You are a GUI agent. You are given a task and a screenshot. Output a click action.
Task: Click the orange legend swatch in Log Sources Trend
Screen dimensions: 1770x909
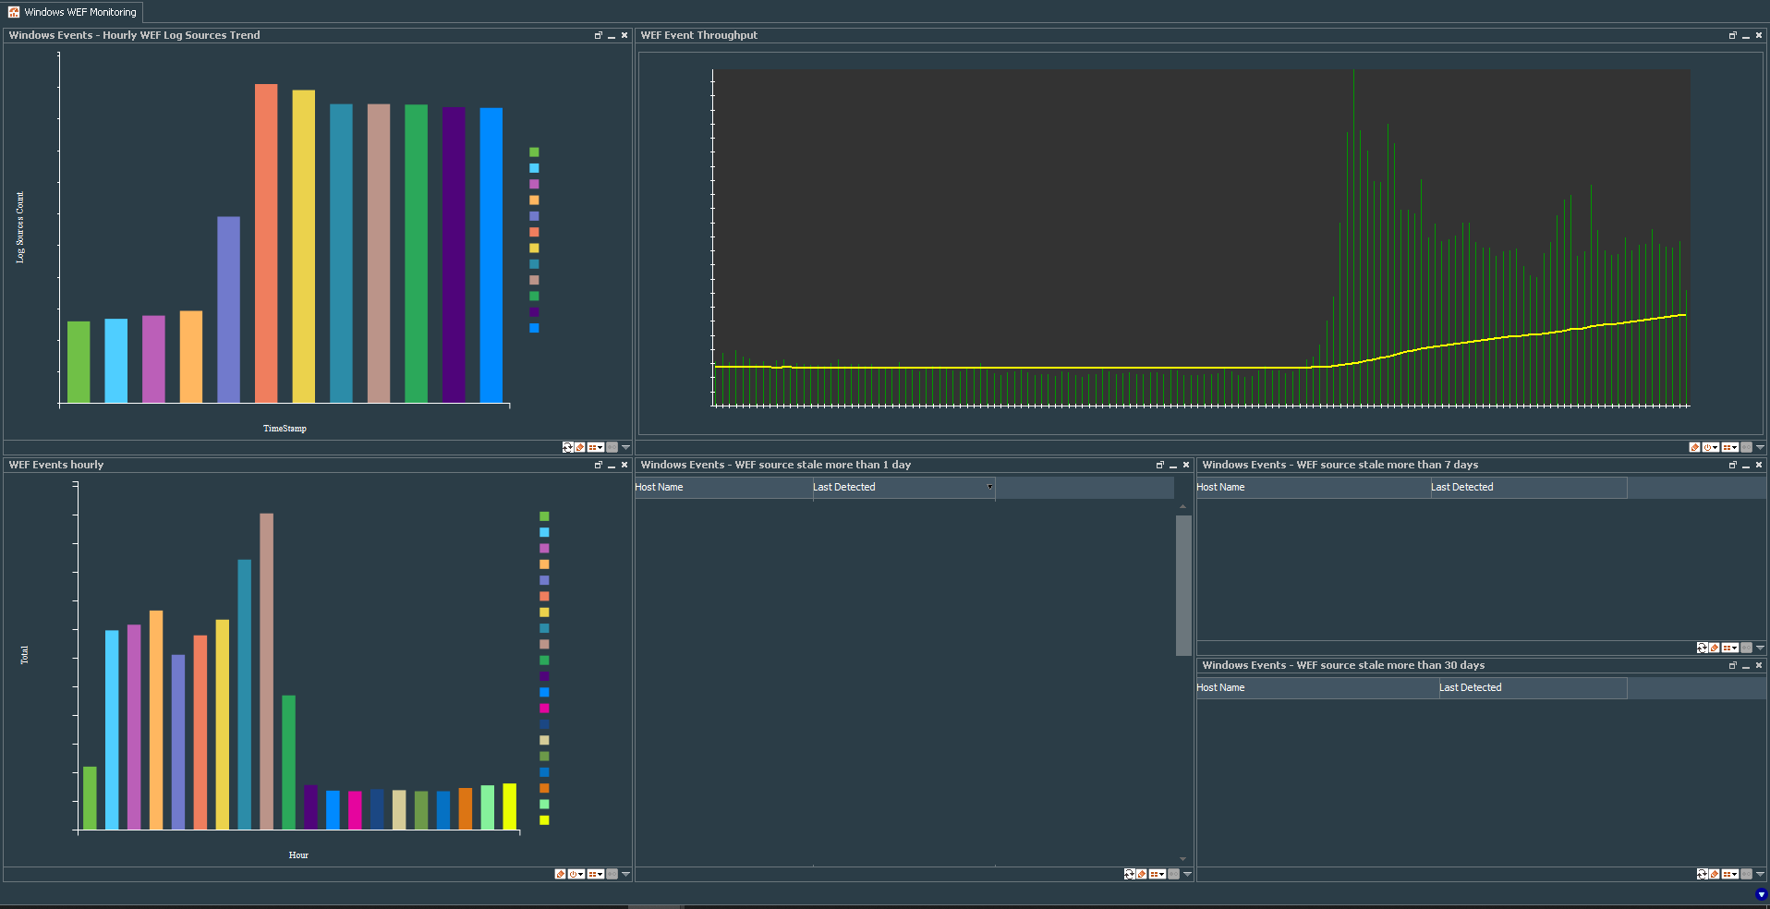(x=534, y=200)
